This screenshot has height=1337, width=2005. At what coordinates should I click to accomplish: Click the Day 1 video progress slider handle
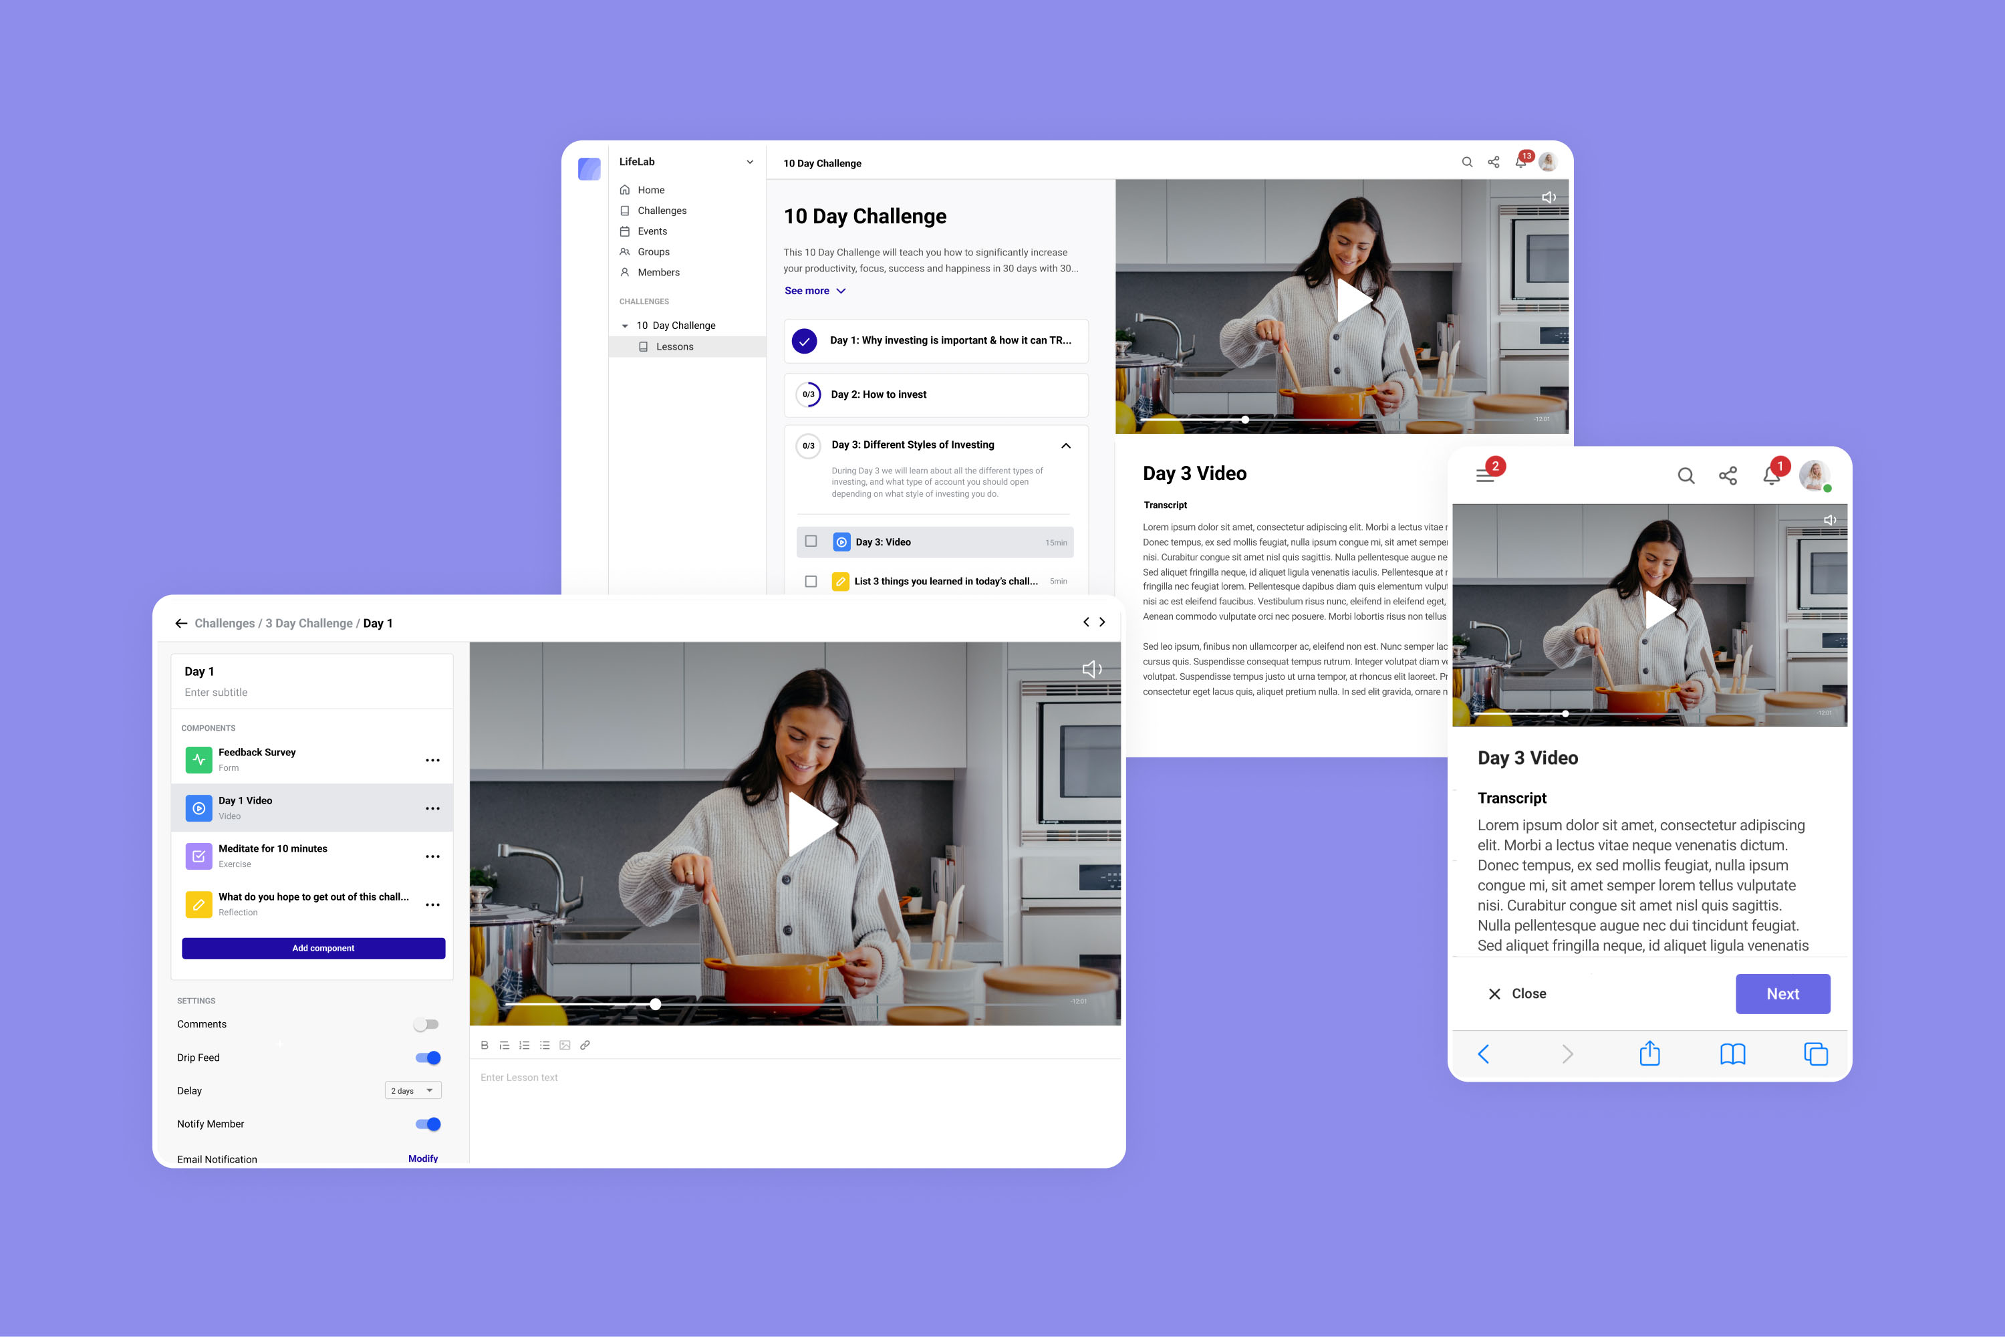coord(655,1005)
